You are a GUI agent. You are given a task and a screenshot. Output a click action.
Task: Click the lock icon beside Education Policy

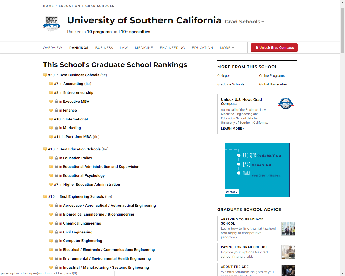56,158
